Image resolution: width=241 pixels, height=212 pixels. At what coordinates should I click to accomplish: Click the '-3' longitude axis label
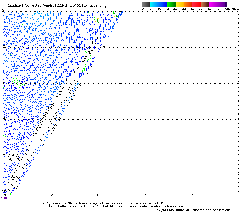[x=191, y=195]
